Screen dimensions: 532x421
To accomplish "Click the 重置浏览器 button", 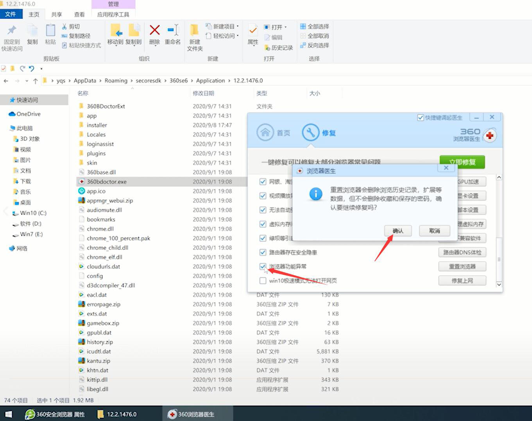I will (462, 267).
